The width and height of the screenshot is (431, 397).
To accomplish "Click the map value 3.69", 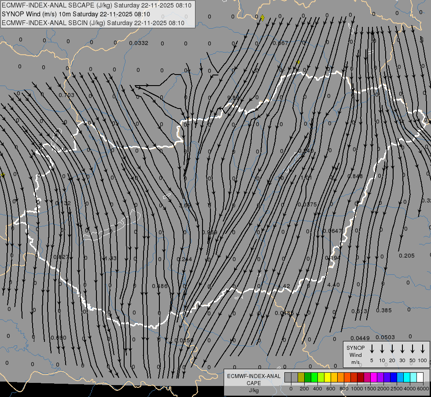I will coord(185,205).
